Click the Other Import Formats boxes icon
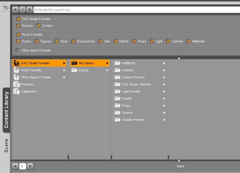240x173 pixels. click(16, 78)
